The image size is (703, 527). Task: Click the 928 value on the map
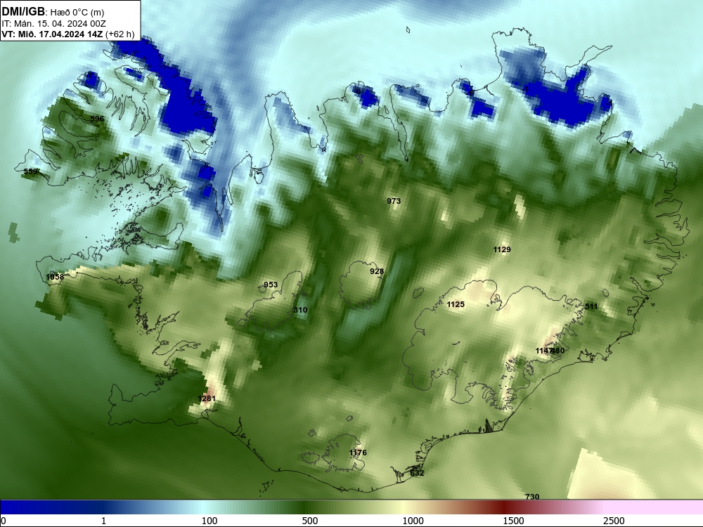(377, 271)
